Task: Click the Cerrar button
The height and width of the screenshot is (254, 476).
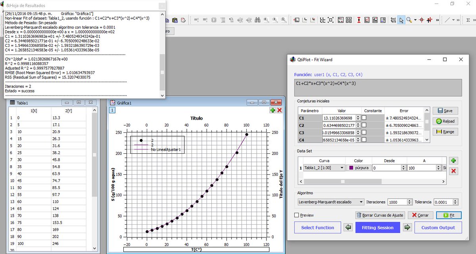Action: pos(420,215)
